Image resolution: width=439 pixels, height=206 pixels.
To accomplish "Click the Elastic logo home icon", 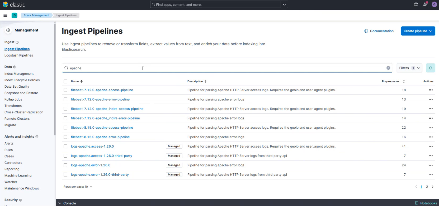I will pos(5,4).
